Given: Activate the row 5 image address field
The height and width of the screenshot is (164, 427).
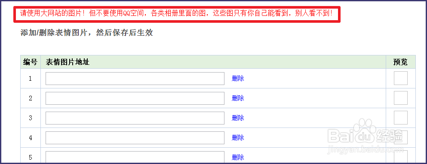Looking at the screenshot, I should point(135,157).
